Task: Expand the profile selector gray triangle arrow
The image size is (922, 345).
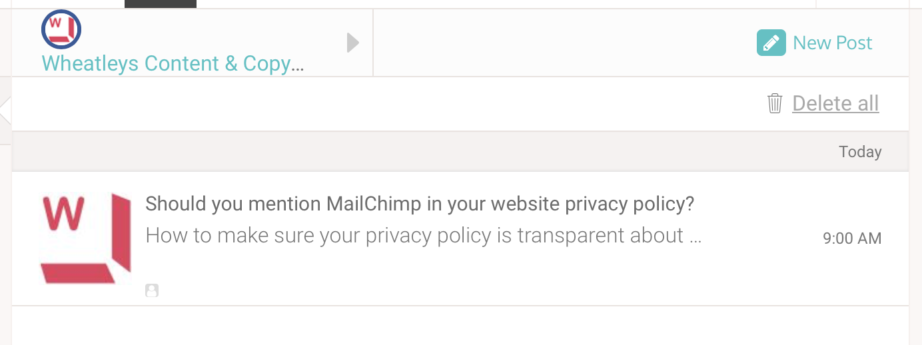Action: pyautogui.click(x=353, y=43)
